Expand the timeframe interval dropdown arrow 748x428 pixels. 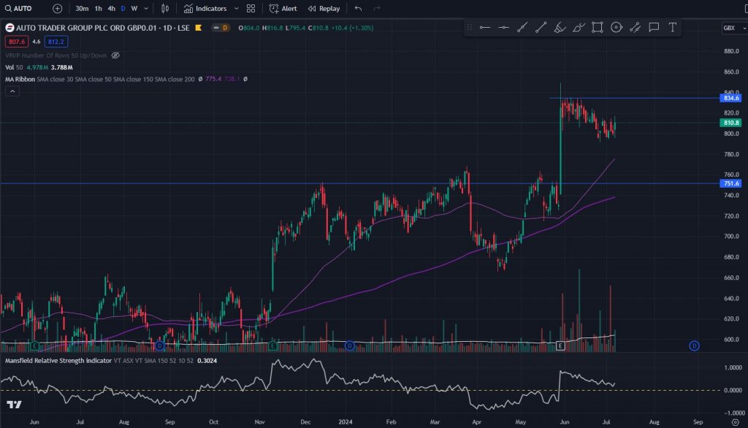pos(147,9)
